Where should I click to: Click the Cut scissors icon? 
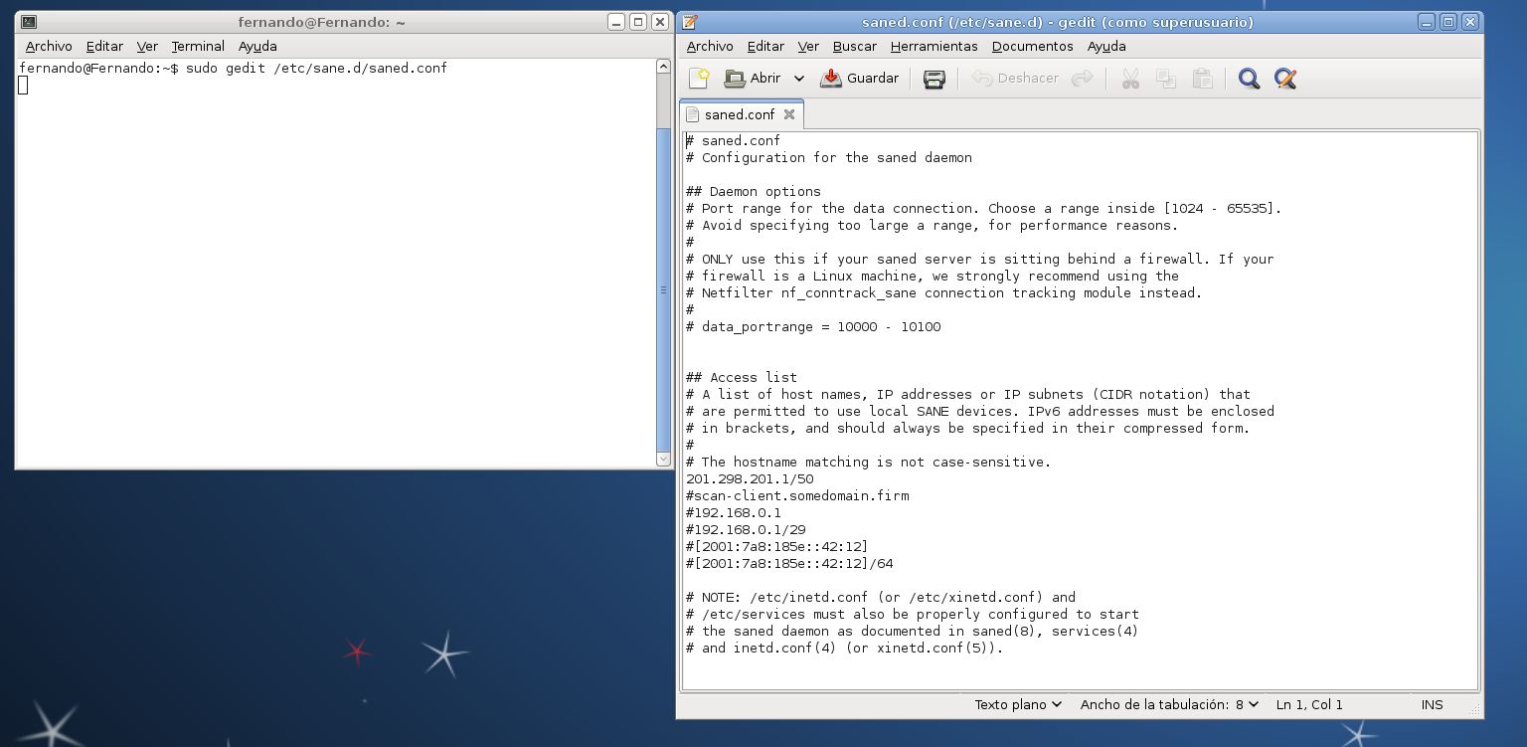pyautogui.click(x=1130, y=79)
